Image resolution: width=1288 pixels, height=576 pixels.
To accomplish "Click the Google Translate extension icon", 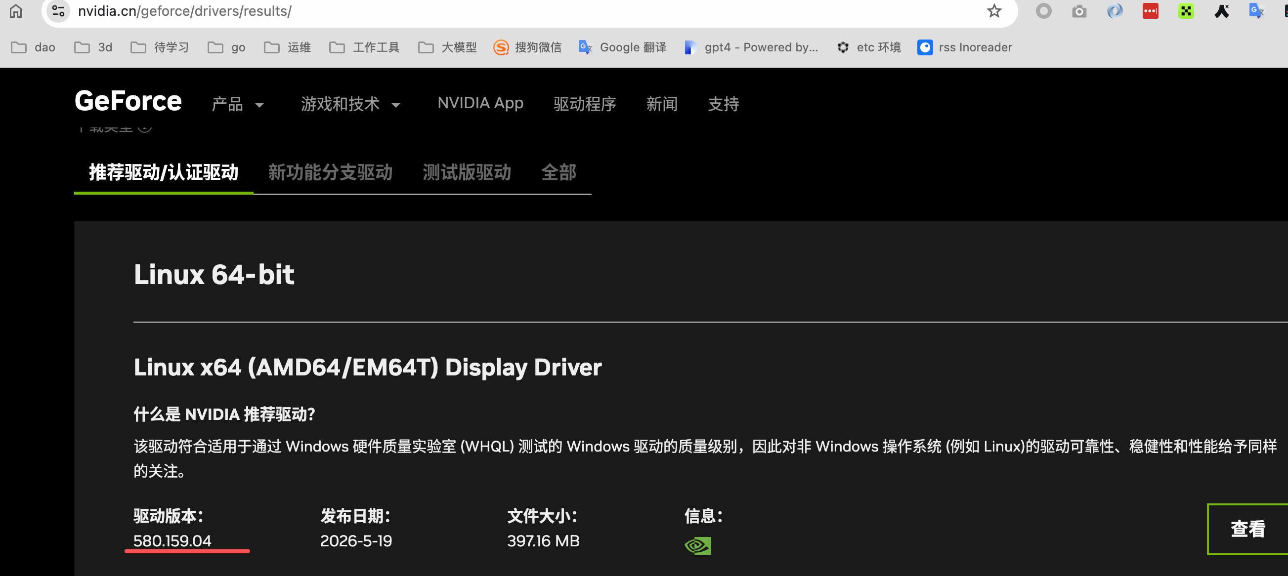I will pyautogui.click(x=1256, y=10).
